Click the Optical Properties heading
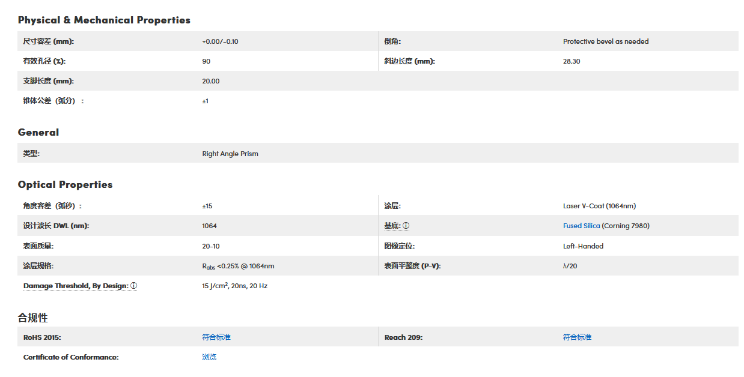744x377 pixels. point(65,185)
